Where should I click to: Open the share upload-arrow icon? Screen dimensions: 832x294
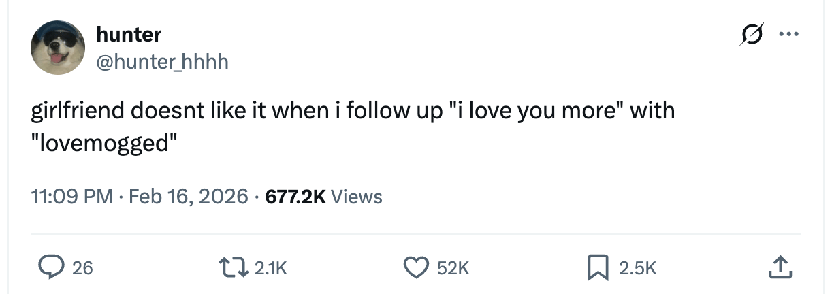(x=779, y=268)
